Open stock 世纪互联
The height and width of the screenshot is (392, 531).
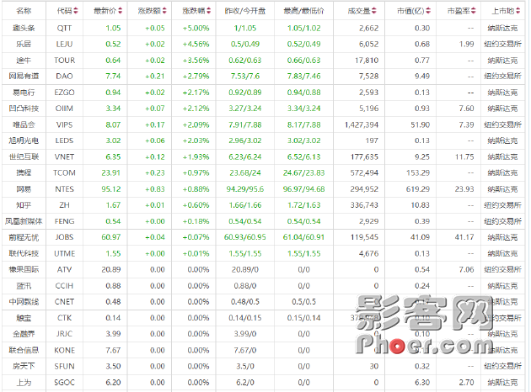[24, 156]
